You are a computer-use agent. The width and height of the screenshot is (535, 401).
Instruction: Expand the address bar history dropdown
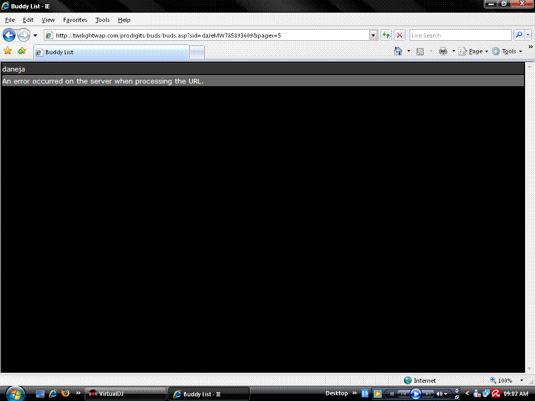coord(373,36)
